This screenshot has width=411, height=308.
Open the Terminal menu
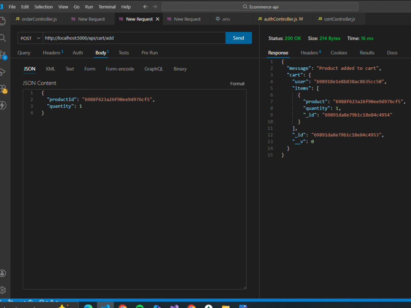point(107,7)
